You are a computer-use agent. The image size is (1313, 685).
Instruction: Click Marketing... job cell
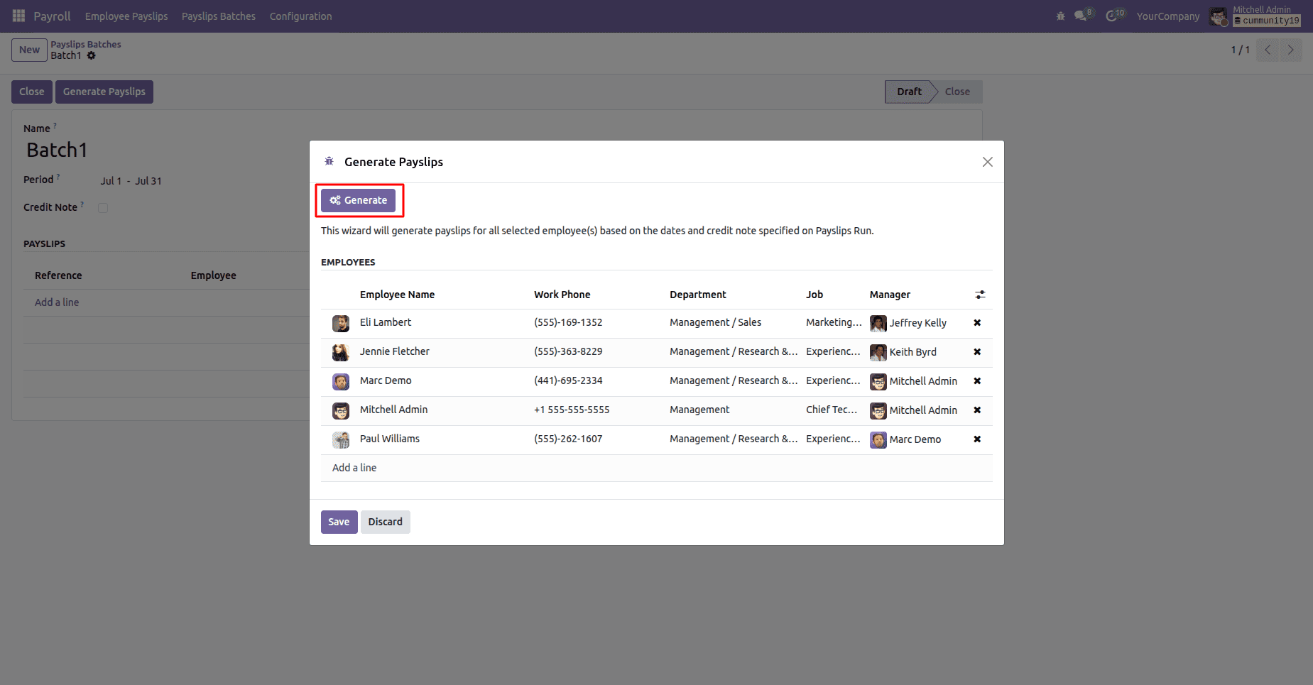[x=834, y=322]
